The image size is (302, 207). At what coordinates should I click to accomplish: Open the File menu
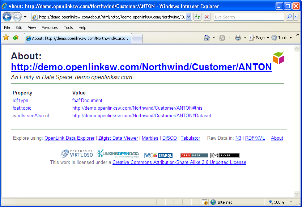click(7, 28)
